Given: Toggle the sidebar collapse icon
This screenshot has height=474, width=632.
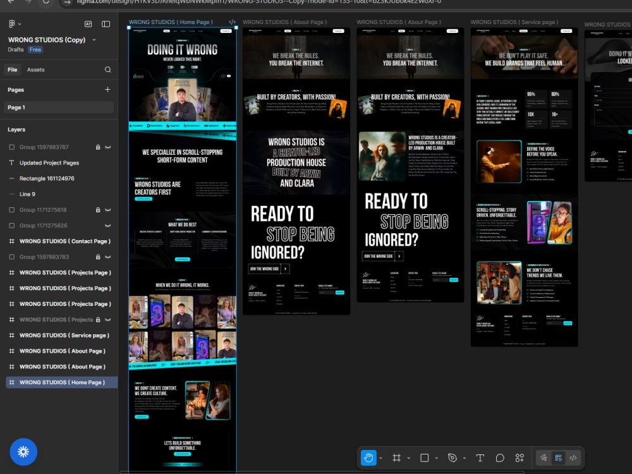Looking at the screenshot, I should [x=106, y=24].
